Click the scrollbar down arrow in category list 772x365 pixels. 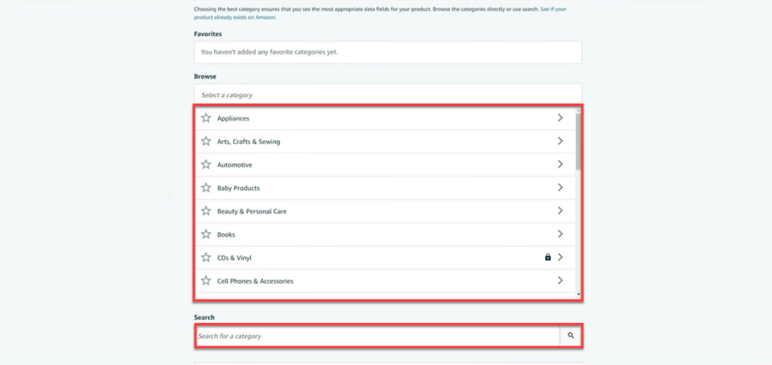(578, 294)
